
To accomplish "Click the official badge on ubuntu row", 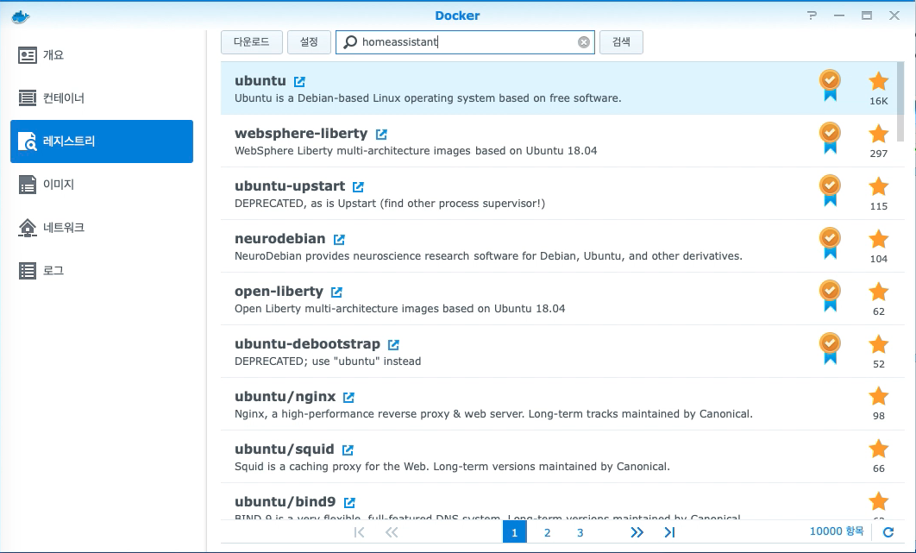I will (830, 85).
